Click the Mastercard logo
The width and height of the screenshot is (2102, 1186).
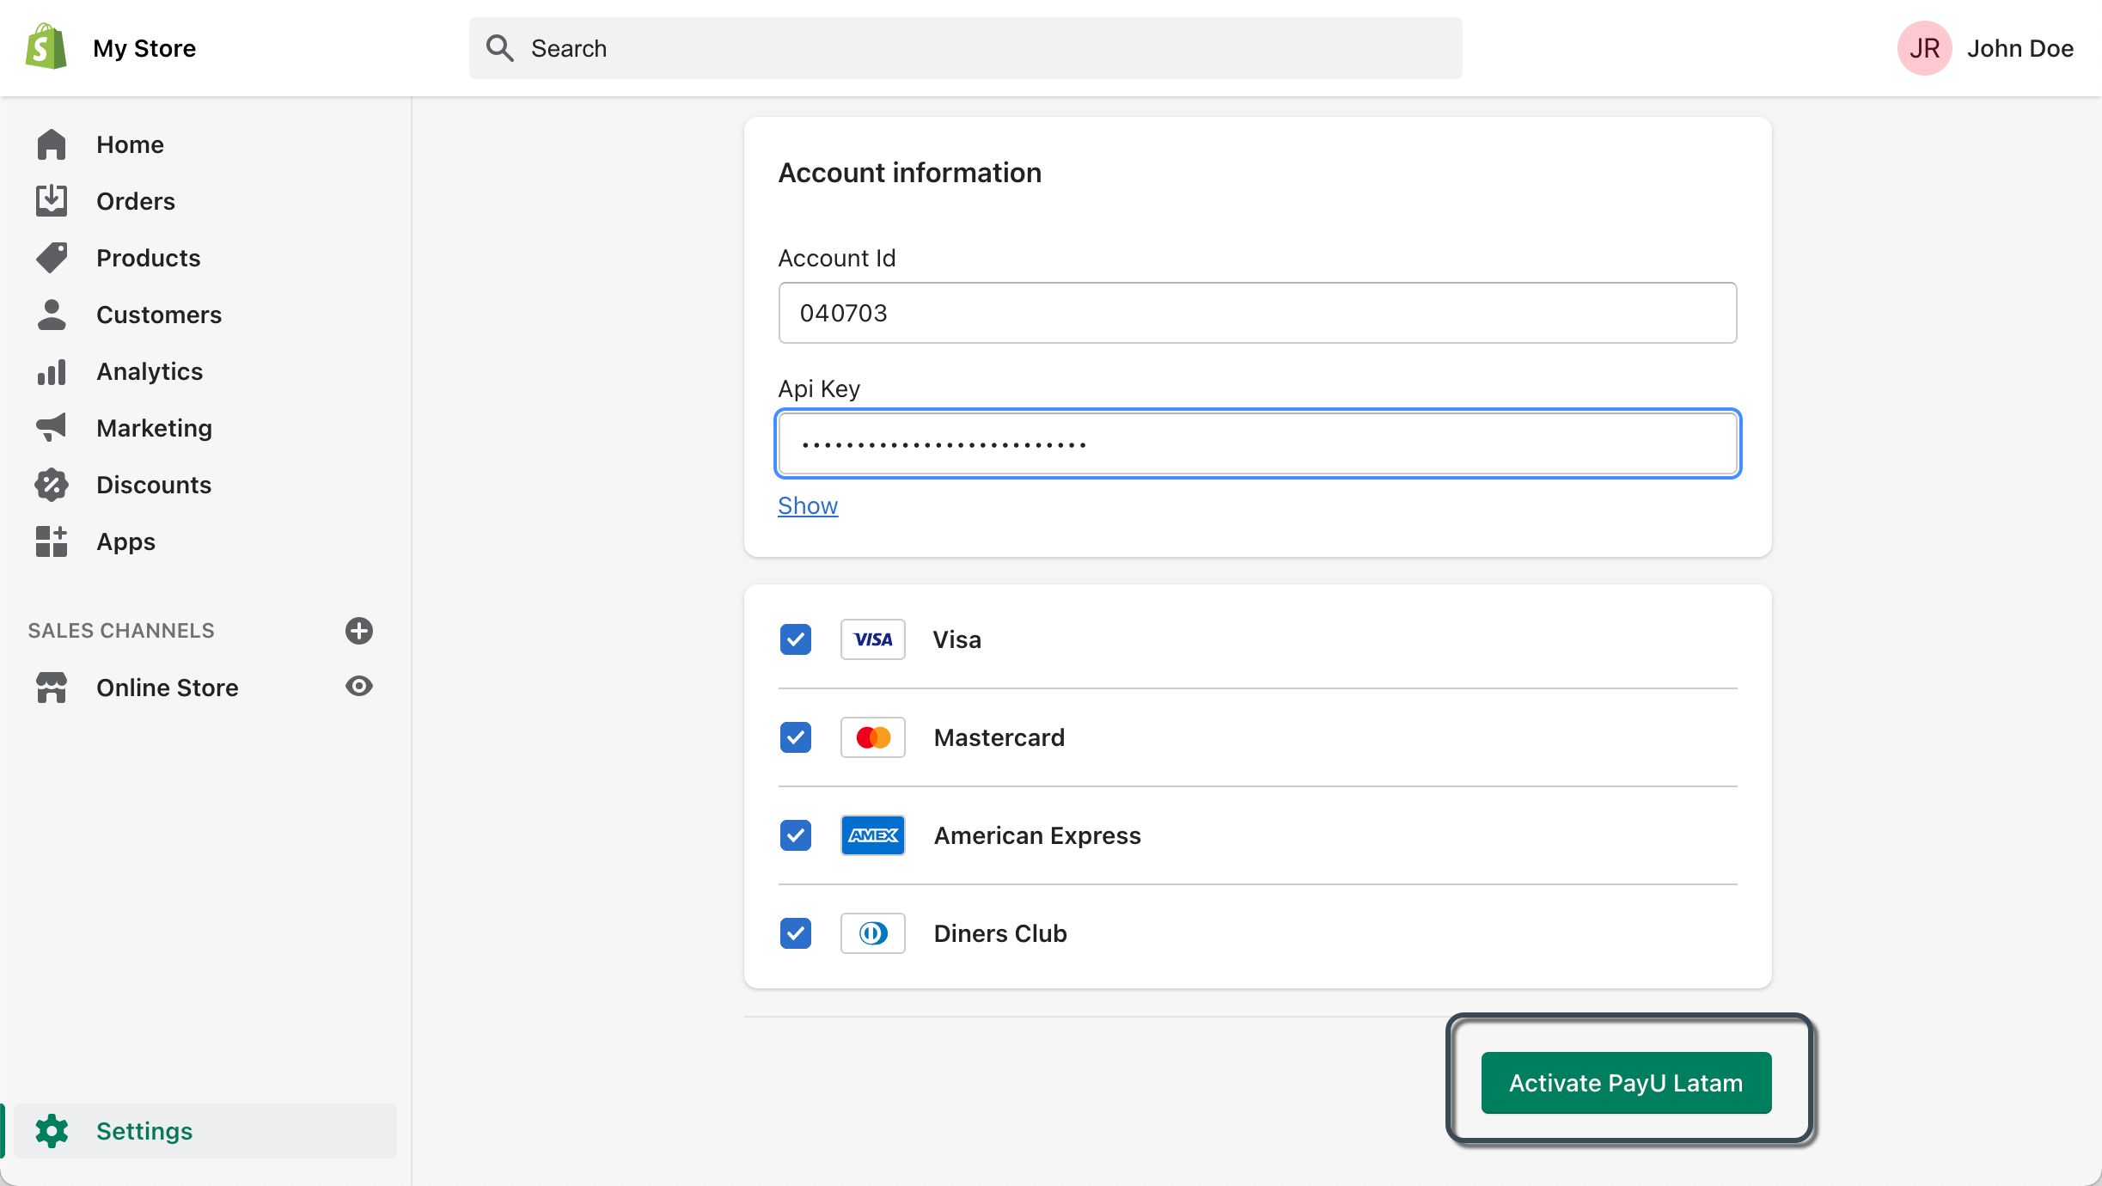[872, 737]
